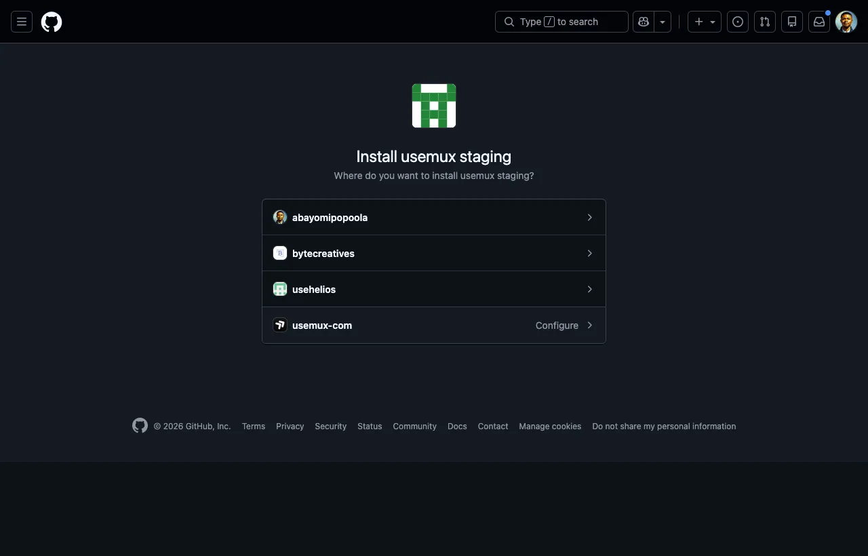Image resolution: width=868 pixels, height=556 pixels.
Task: Click usehelios organization avatar
Action: (280, 290)
